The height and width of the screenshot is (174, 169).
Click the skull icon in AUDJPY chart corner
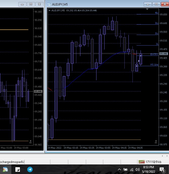156,142
